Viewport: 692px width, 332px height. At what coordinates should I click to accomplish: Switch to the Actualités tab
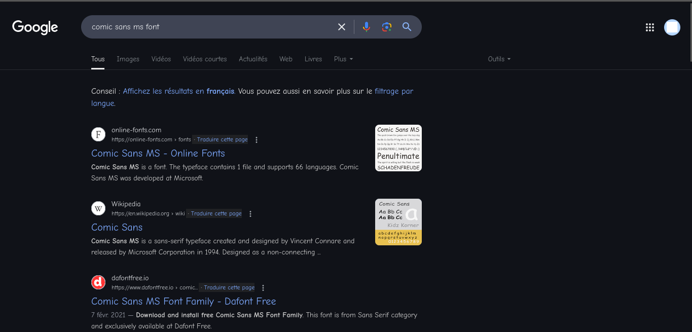point(253,59)
